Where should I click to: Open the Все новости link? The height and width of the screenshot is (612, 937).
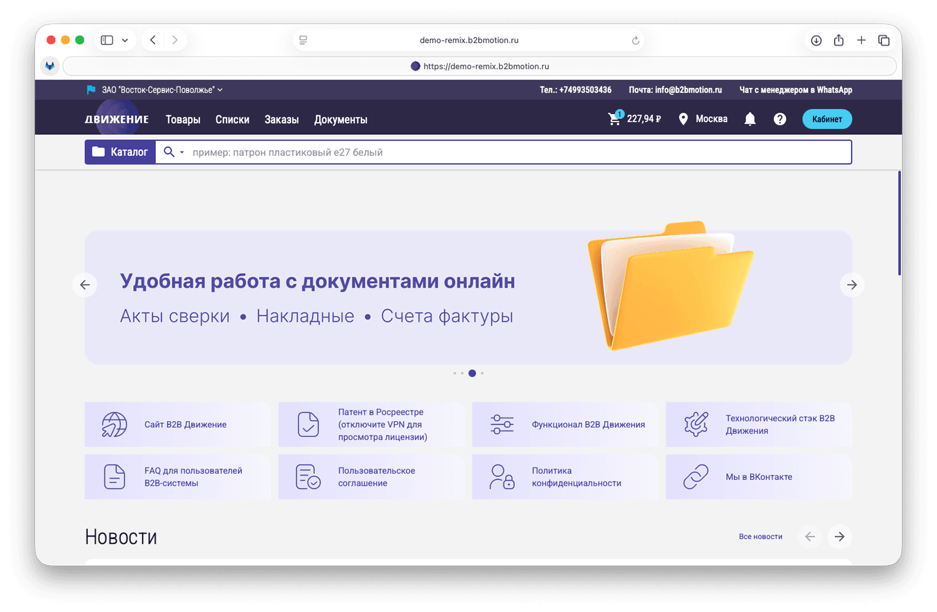[x=761, y=536]
